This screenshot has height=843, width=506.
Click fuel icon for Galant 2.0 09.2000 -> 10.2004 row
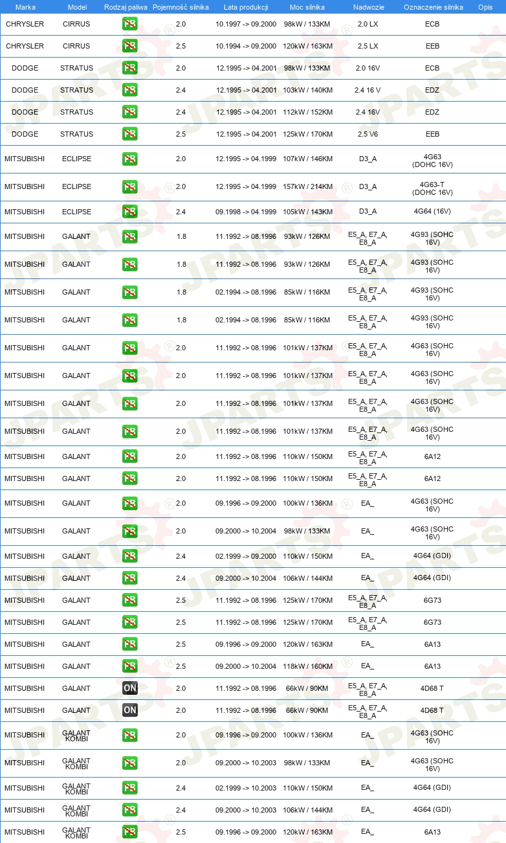pyautogui.click(x=129, y=531)
